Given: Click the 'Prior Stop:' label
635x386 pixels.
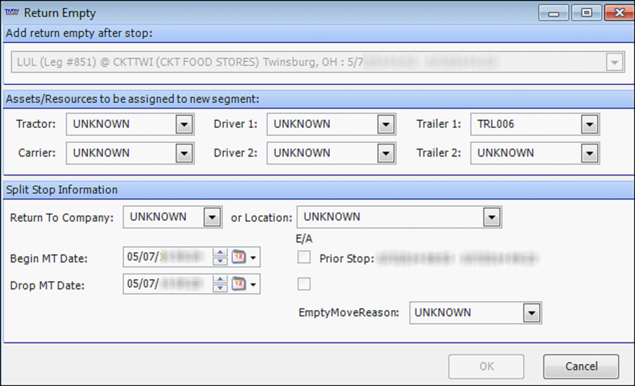Looking at the screenshot, I should (x=347, y=259).
